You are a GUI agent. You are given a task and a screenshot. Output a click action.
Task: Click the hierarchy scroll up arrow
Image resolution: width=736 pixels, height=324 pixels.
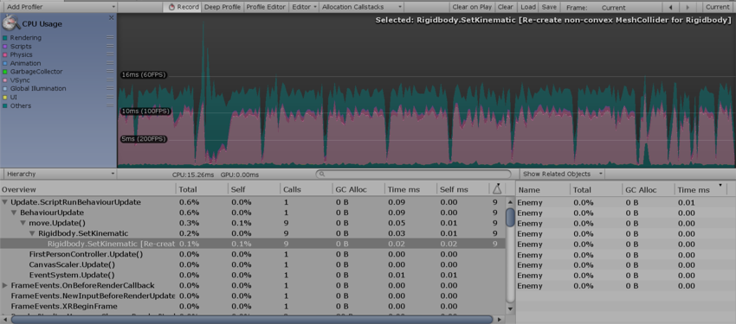[511, 202]
